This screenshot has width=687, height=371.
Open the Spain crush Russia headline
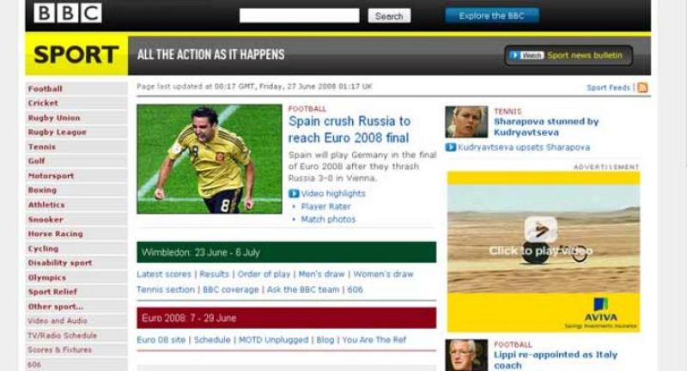coord(350,130)
